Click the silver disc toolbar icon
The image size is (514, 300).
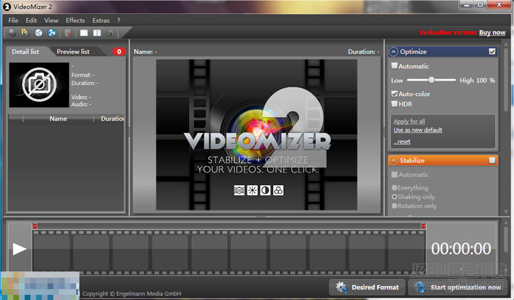click(39, 33)
